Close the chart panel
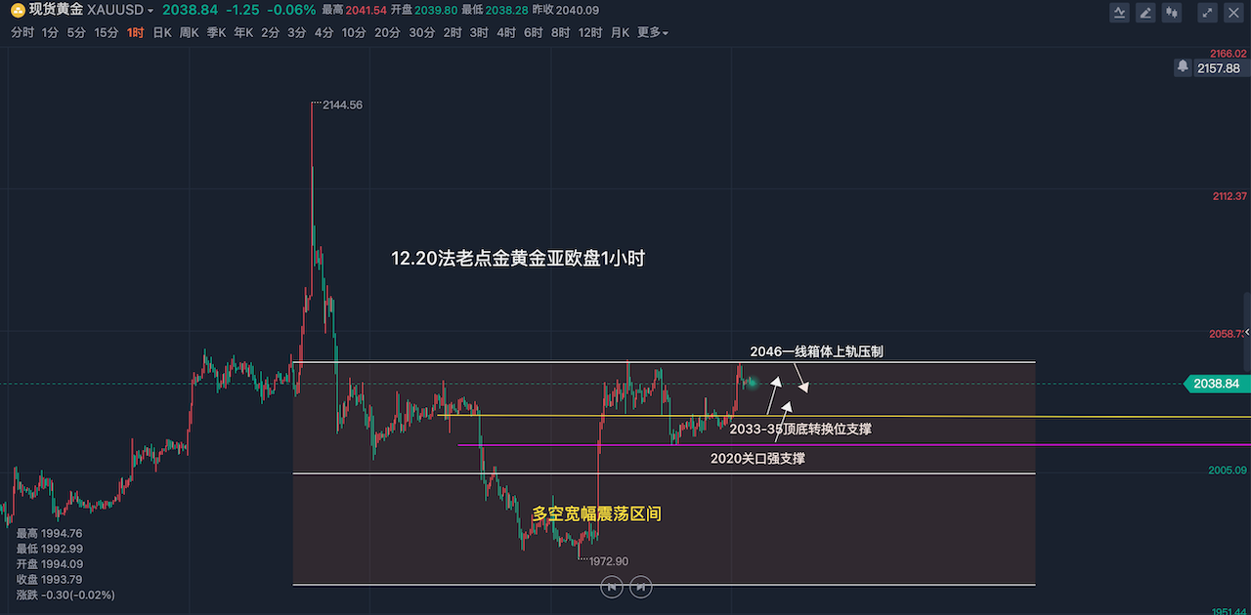This screenshot has height=615, width=1251. click(1233, 13)
